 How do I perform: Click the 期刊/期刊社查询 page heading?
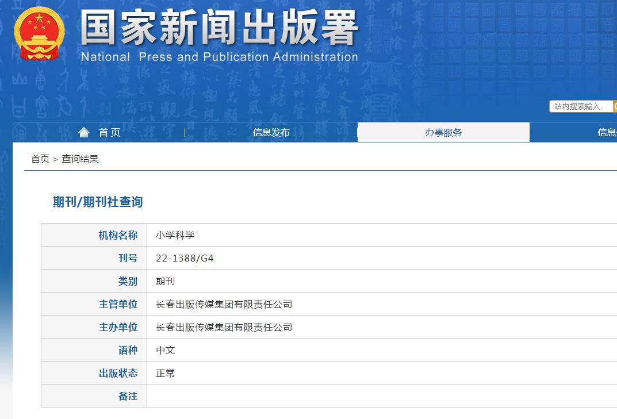click(97, 202)
